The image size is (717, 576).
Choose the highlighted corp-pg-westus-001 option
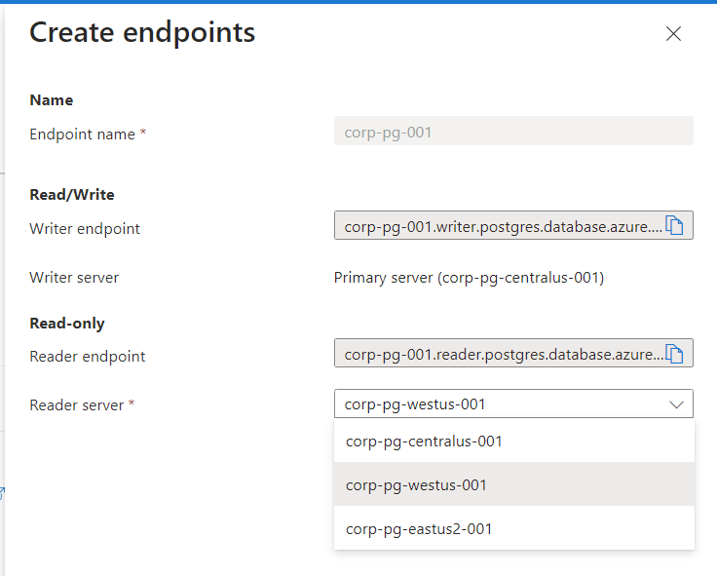(x=514, y=484)
